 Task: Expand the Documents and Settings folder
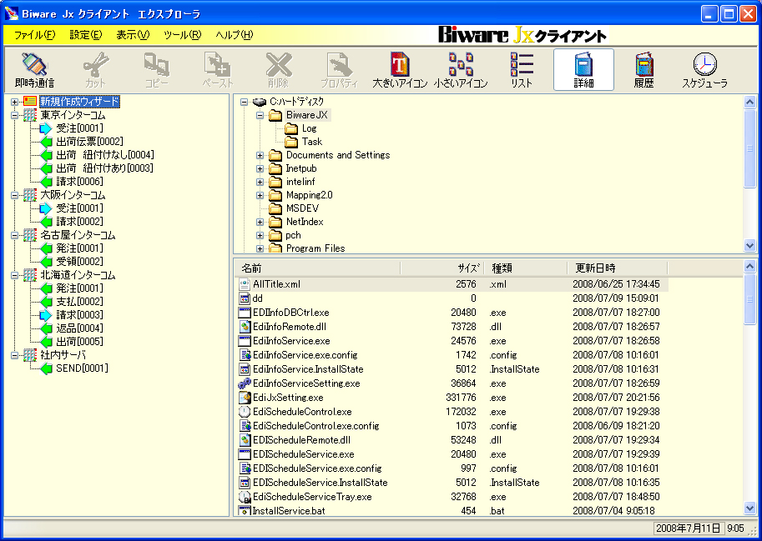point(260,155)
